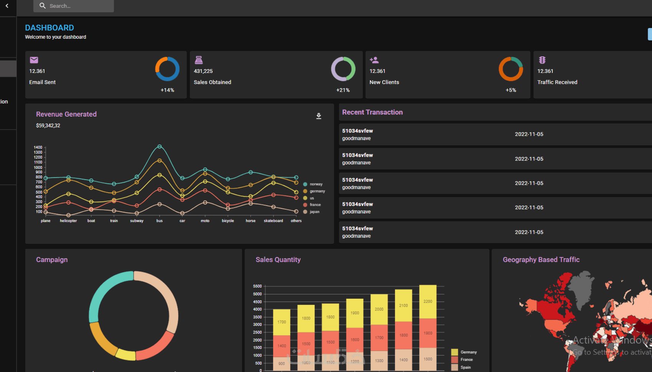Click the New Clients label
The image size is (652, 372).
(x=384, y=82)
